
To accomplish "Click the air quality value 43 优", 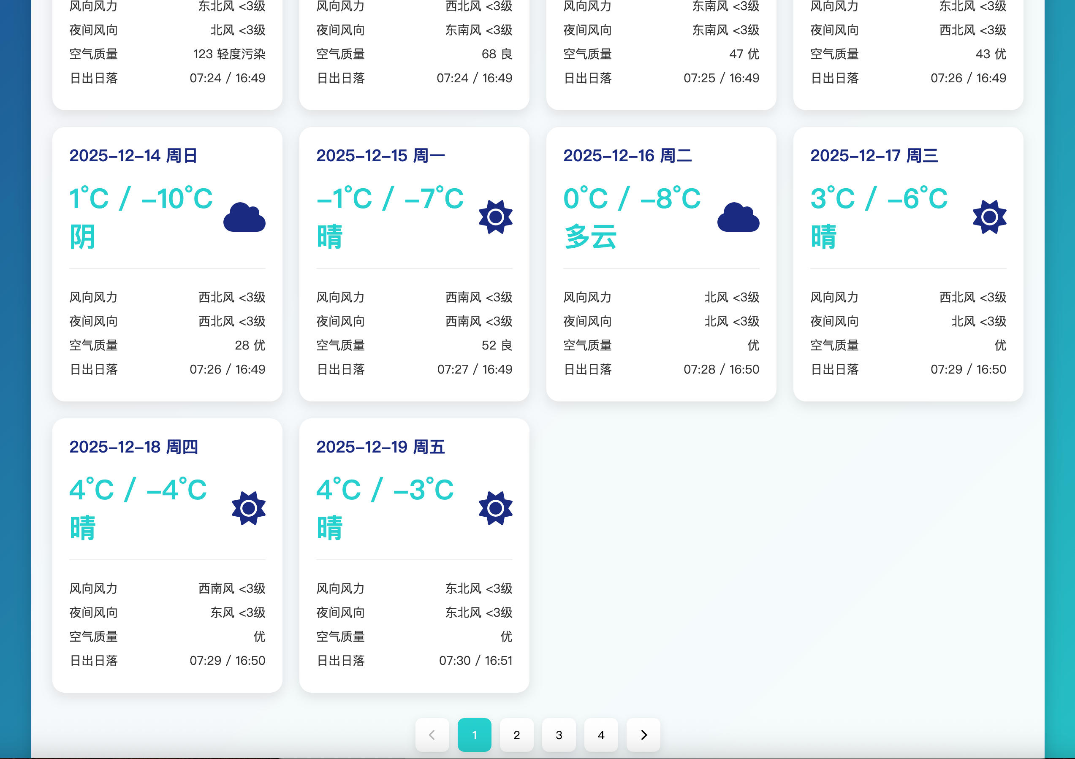I will coord(991,54).
